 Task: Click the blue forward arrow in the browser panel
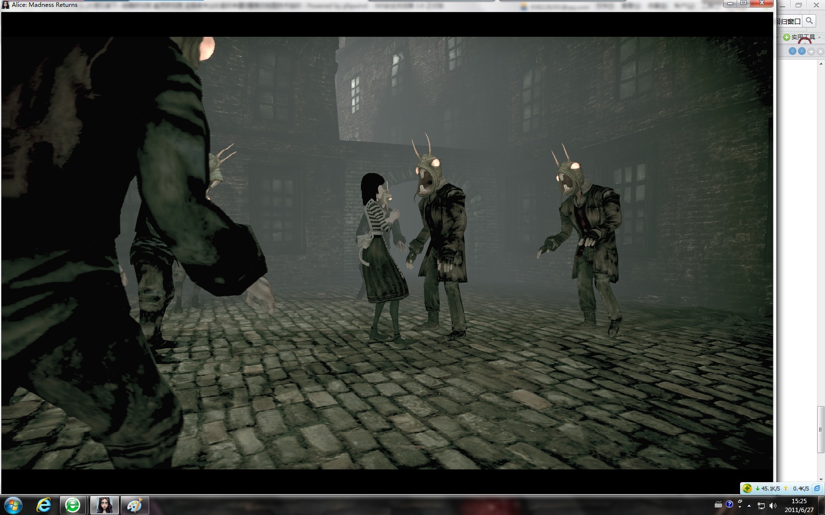(x=802, y=51)
